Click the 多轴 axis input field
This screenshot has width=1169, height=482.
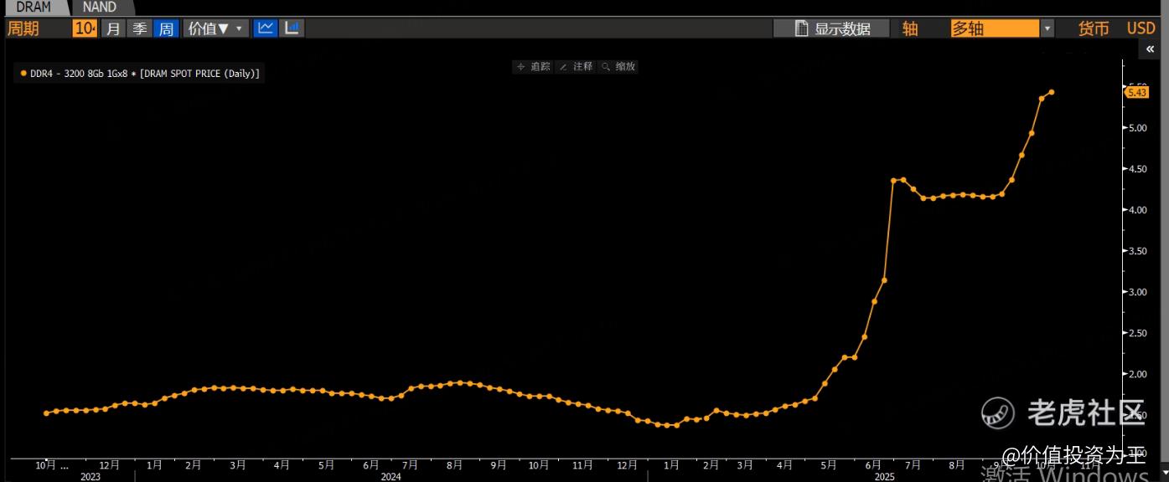995,28
